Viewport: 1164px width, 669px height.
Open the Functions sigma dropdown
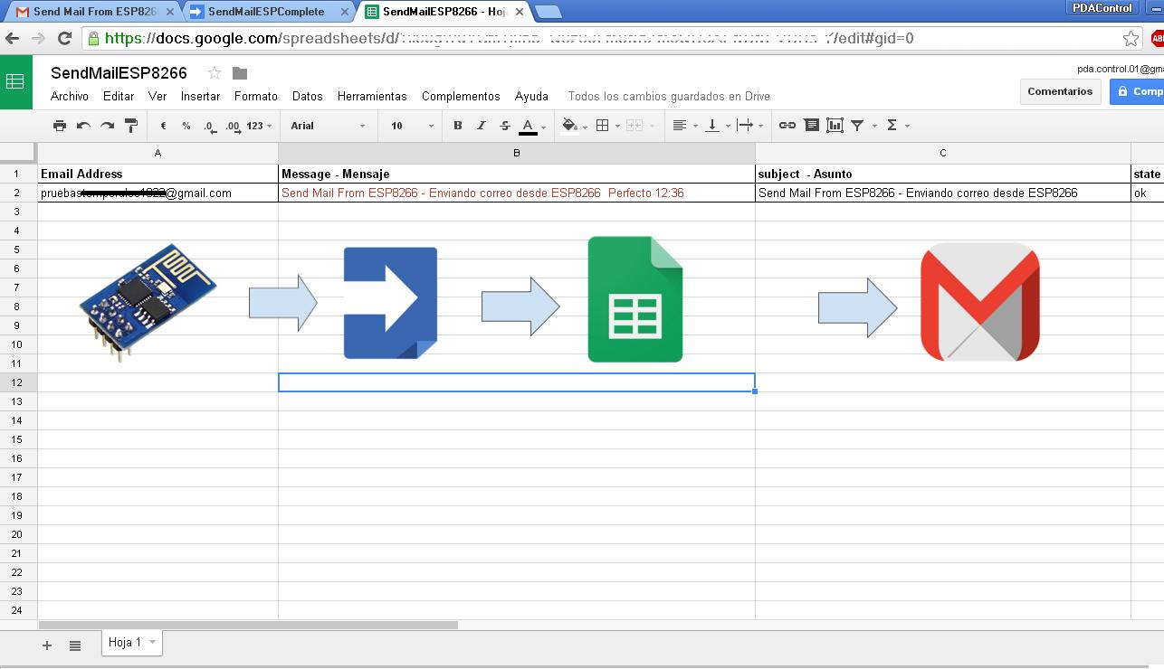click(897, 126)
